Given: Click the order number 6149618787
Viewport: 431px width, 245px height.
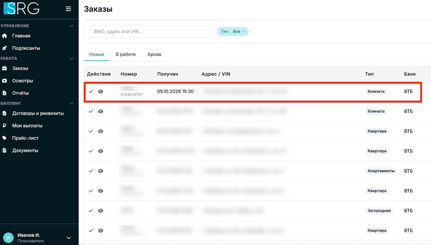Looking at the screenshot, I should click(x=132, y=95).
